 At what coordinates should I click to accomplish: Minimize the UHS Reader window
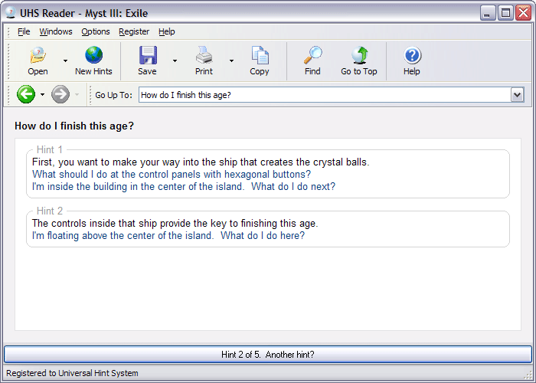coord(488,13)
